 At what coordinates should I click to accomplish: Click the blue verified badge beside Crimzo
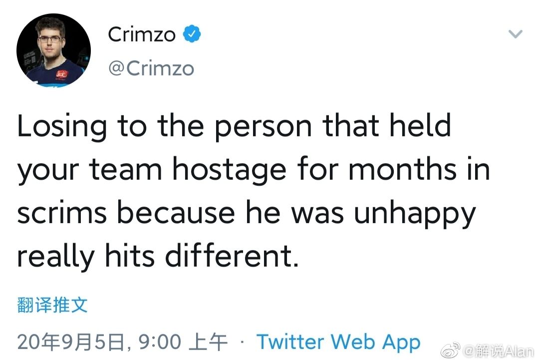(x=191, y=33)
